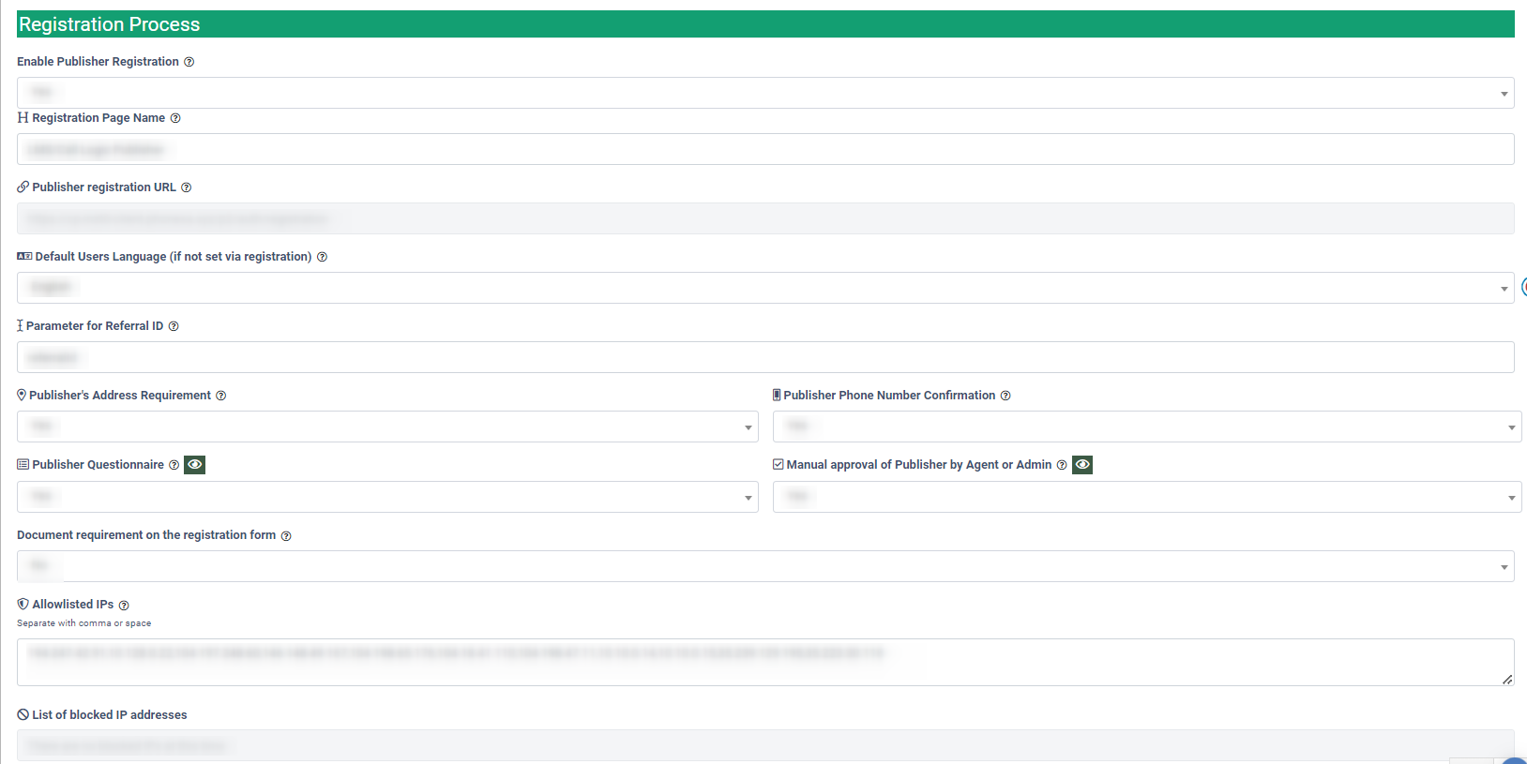Image resolution: width=1527 pixels, height=764 pixels.
Task: Click help icon next to Default Users Language
Action: (x=322, y=257)
